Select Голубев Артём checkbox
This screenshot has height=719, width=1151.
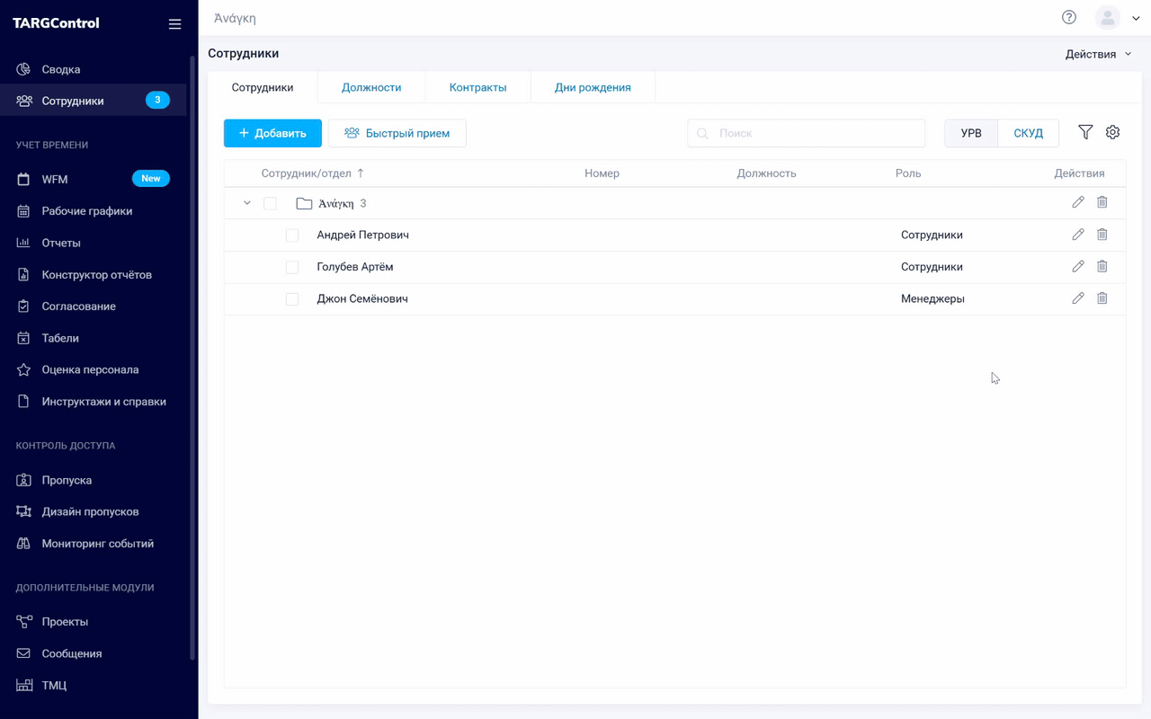coord(292,267)
